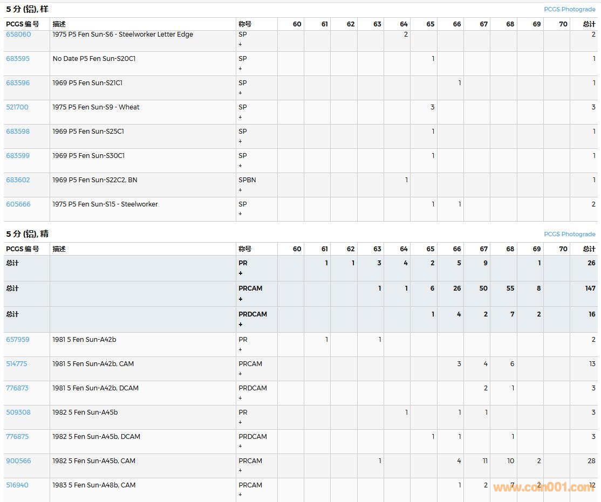
Task: Open PCGS number 683602 entry
Action: pyautogui.click(x=18, y=180)
